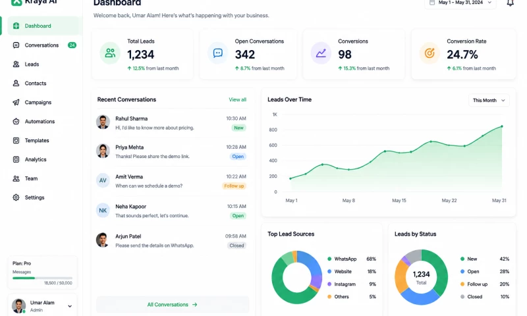Click the All Conversations button
527x316 pixels.
pyautogui.click(x=173, y=305)
